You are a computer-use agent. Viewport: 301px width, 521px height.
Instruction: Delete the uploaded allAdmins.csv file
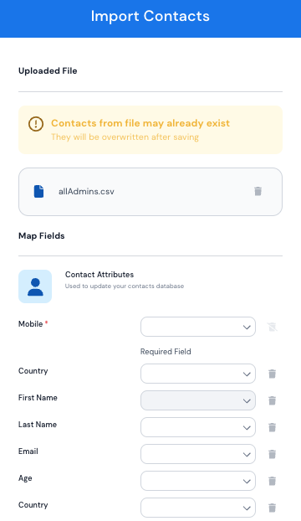click(258, 191)
